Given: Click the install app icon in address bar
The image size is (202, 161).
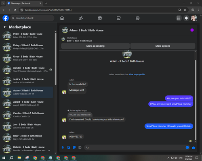Looking at the screenshot, I should [x=180, y=10].
